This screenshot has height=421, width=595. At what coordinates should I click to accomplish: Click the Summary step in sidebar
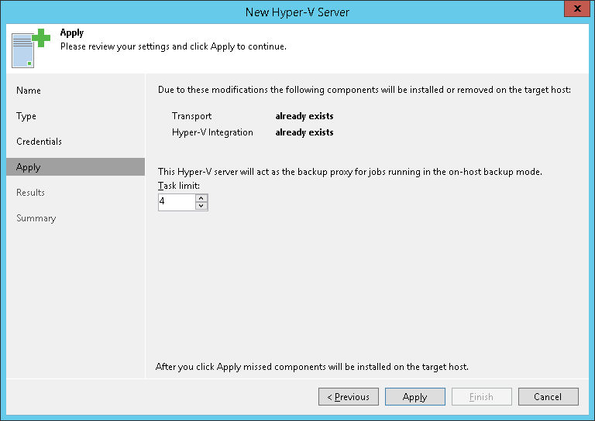click(x=36, y=218)
